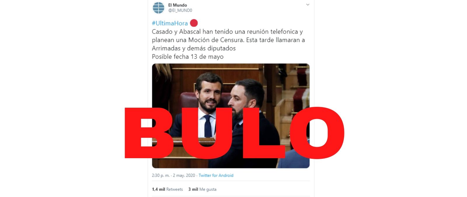
Task: Click the @El_MUND0 handle
Action: (180, 11)
